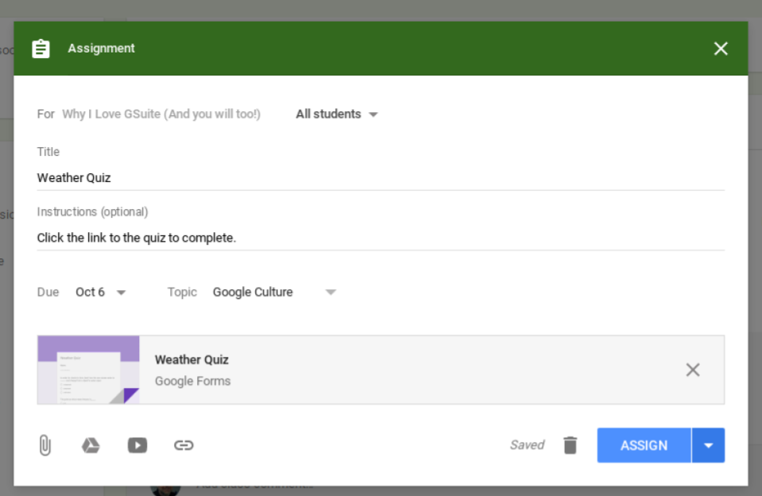Viewport: 762px width, 496px height.
Task: Open the Assign options dropdown arrow
Action: pyautogui.click(x=709, y=445)
